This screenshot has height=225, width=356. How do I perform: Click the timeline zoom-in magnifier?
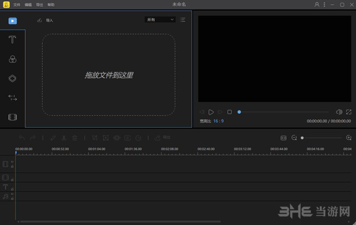pyautogui.click(x=349, y=138)
